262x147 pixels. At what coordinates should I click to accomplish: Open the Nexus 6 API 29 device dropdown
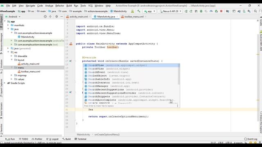(170, 11)
